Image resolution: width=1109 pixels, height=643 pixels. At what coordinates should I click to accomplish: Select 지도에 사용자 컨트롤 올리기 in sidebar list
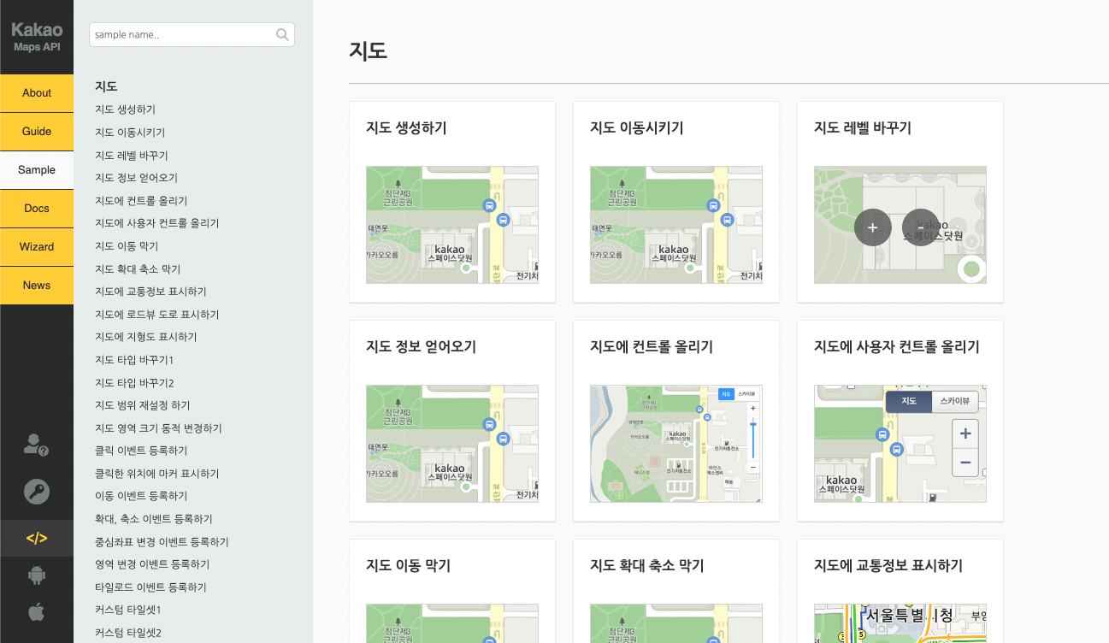pos(157,223)
